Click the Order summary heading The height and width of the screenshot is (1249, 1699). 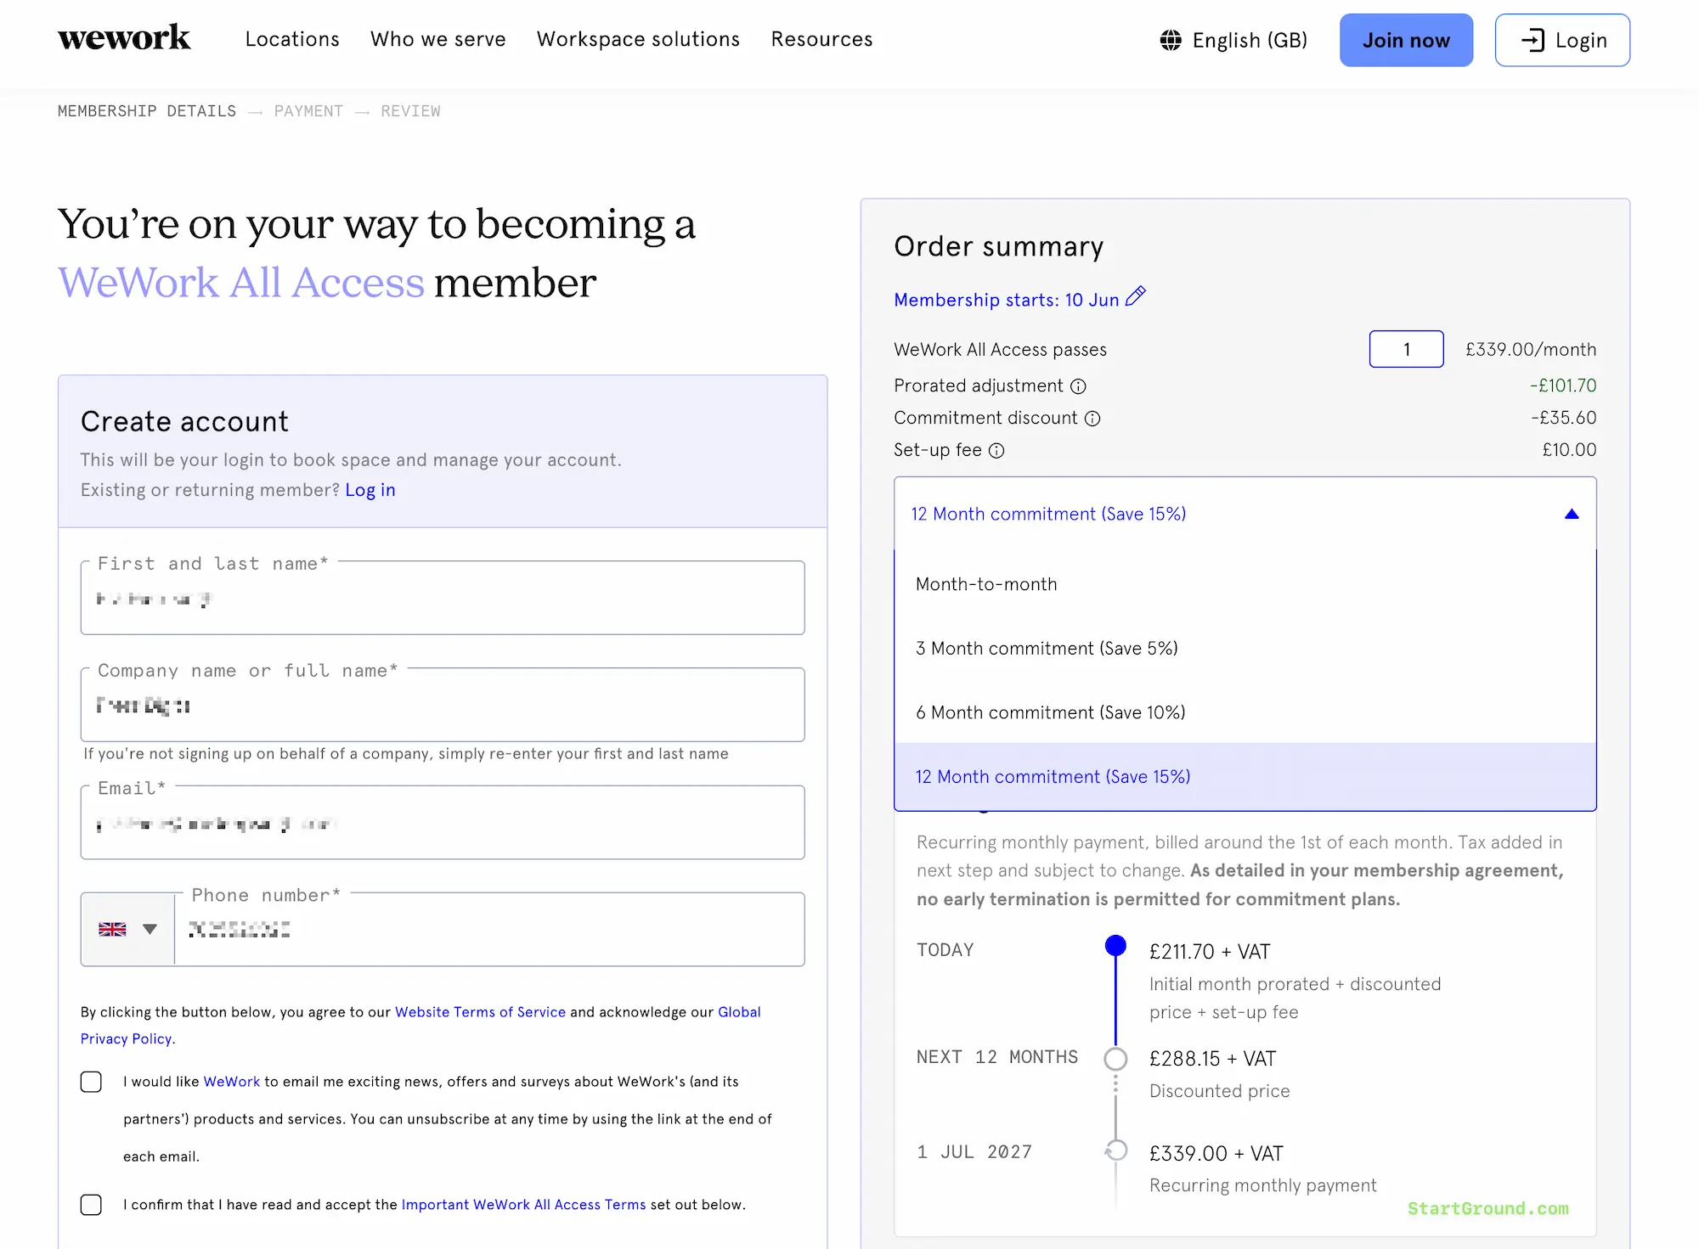click(x=999, y=246)
